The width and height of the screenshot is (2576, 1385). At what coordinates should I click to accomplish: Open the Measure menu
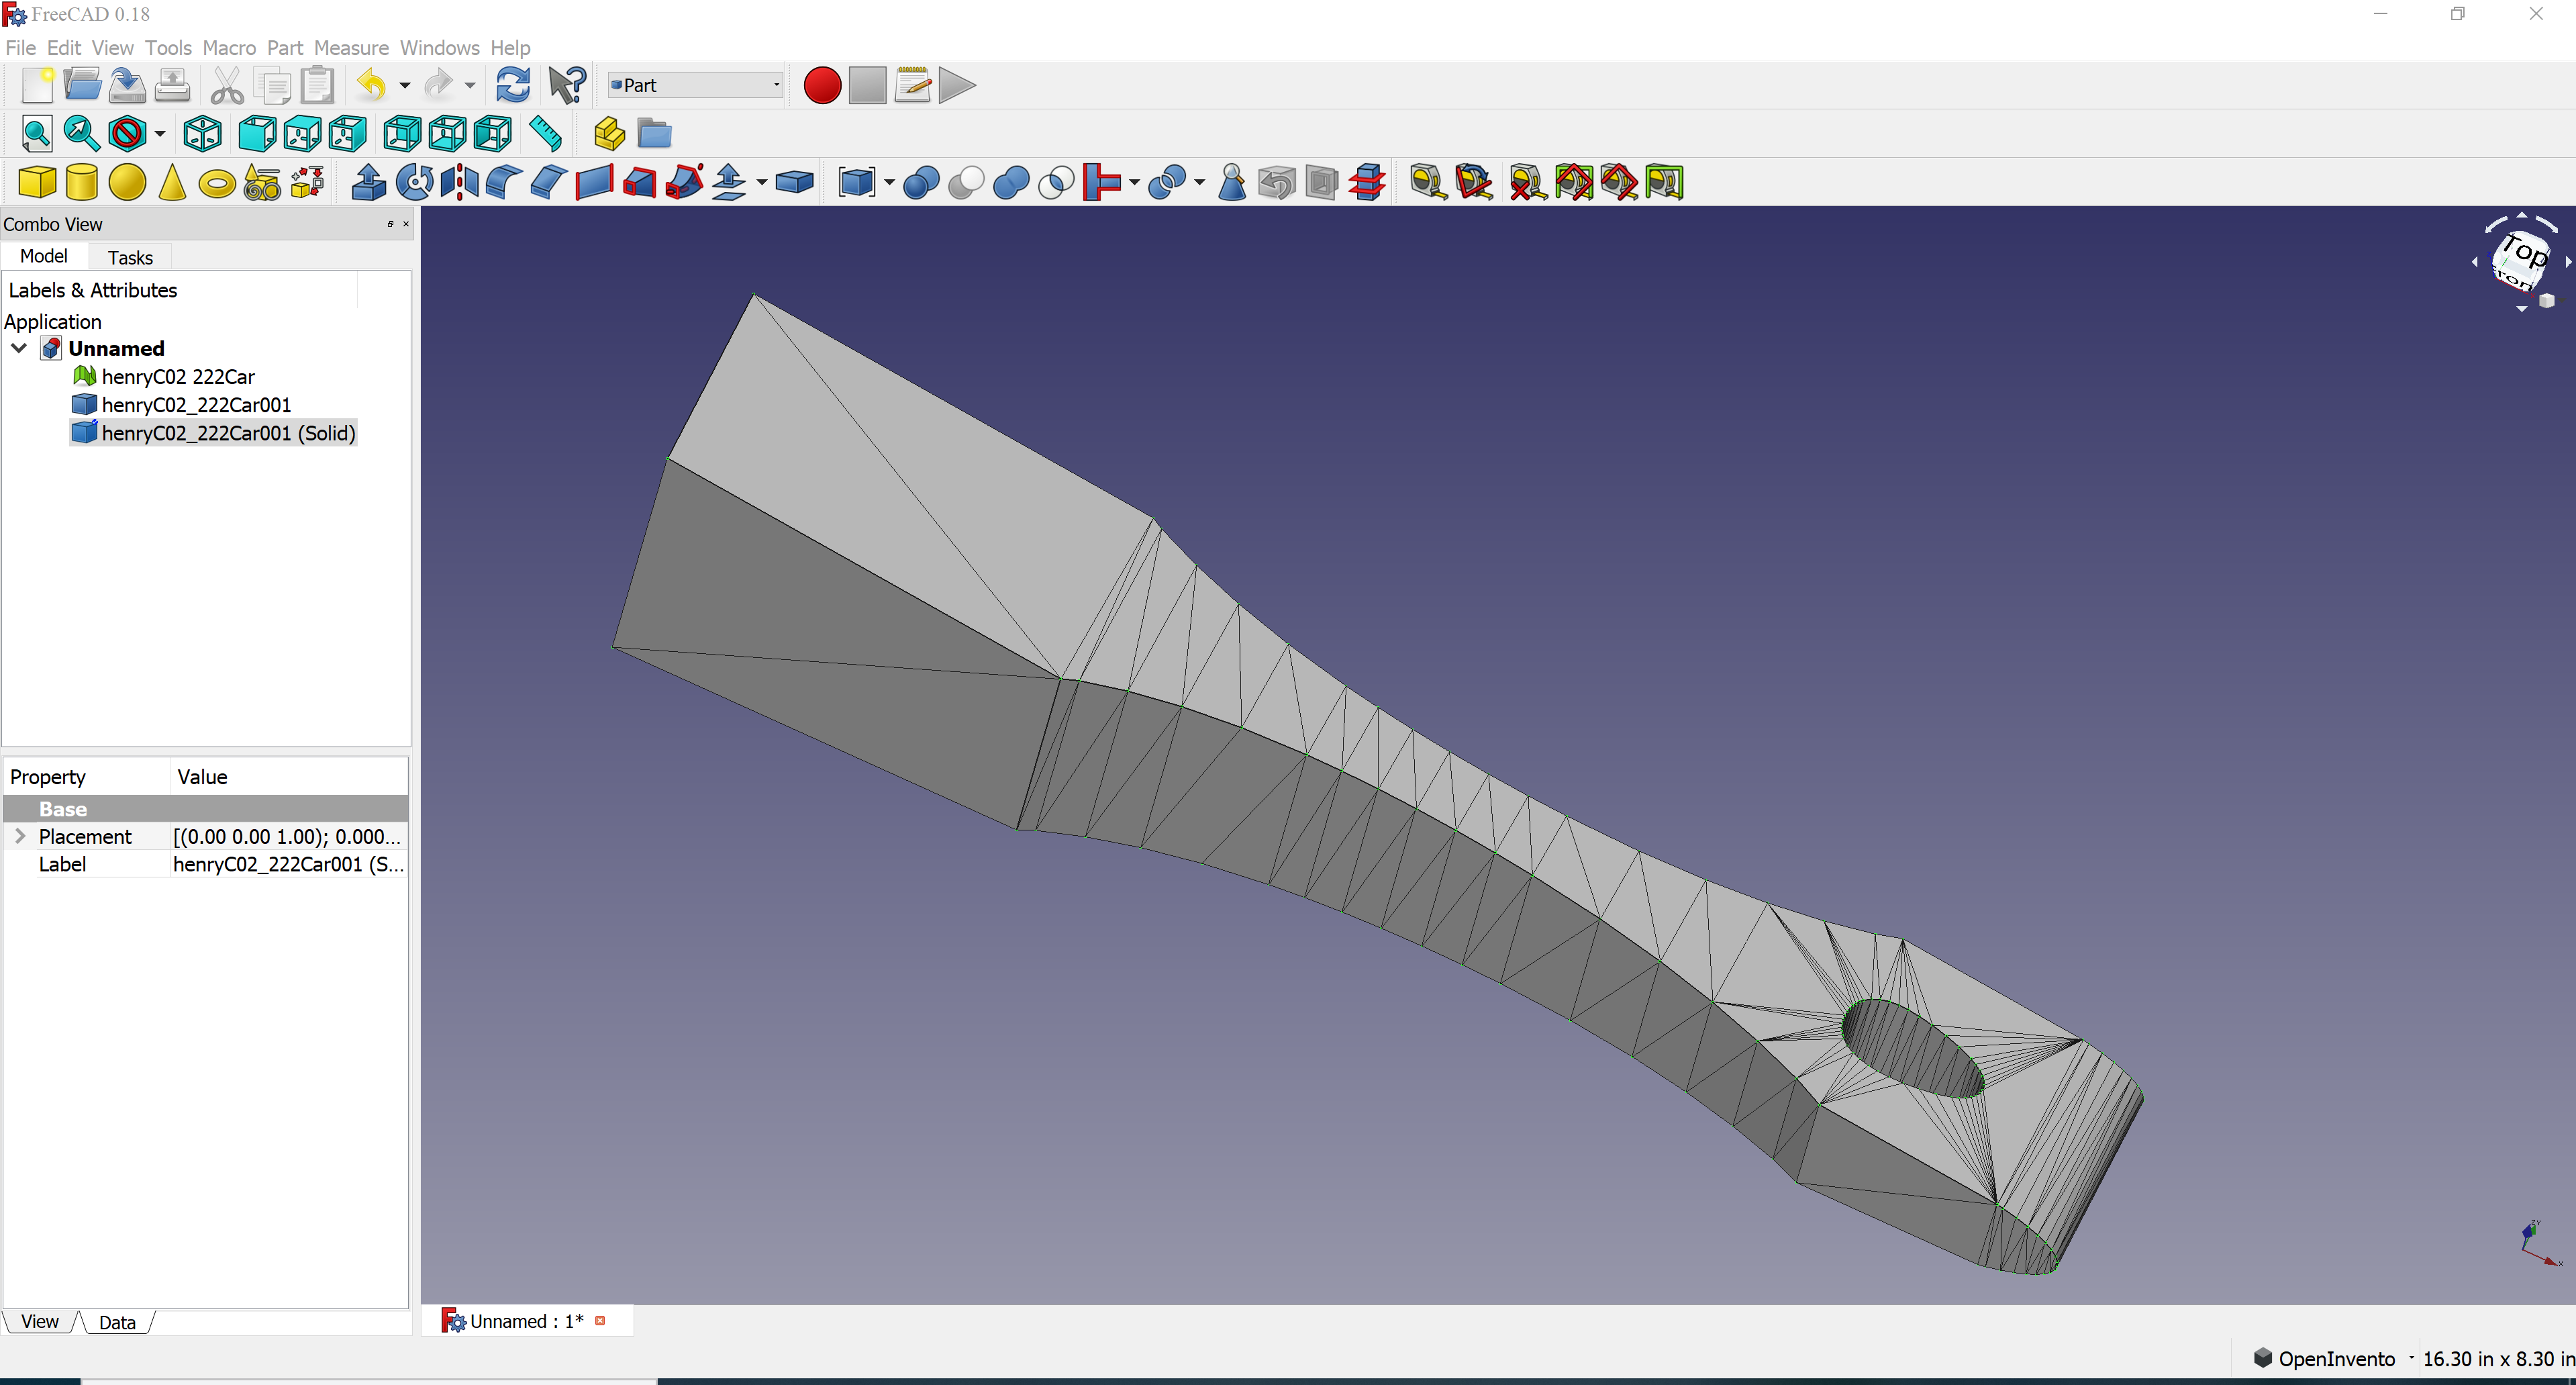click(x=352, y=47)
